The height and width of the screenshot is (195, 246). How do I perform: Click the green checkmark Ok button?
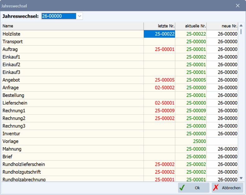194,188
